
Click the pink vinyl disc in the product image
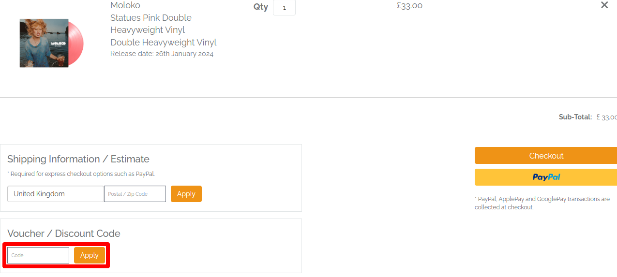point(77,43)
